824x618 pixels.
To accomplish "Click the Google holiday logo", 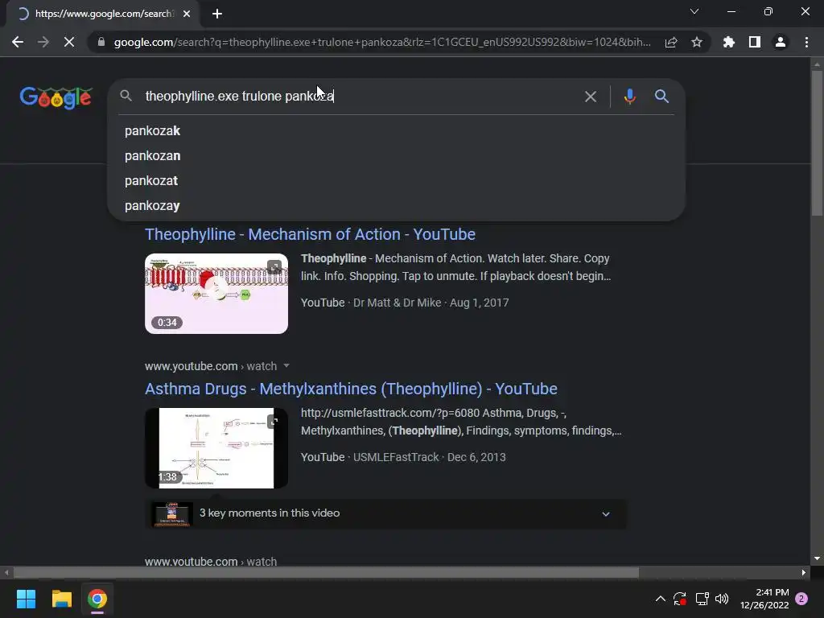I will 56,97.
